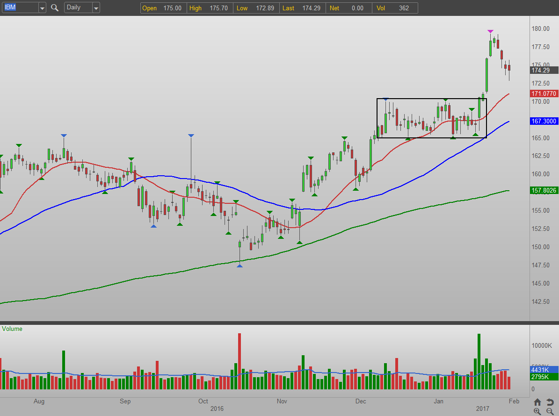The width and height of the screenshot is (559, 416).
Task: Click the blue 4431K volume average tag
Action: coord(544,369)
